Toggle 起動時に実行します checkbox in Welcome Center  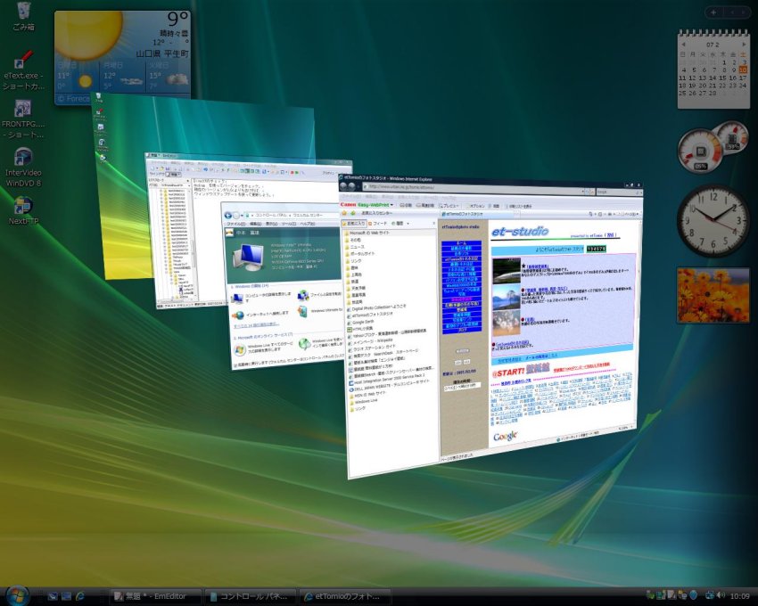(235, 365)
